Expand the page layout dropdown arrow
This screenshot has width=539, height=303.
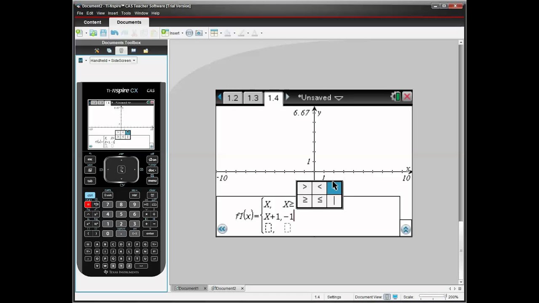tap(221, 33)
